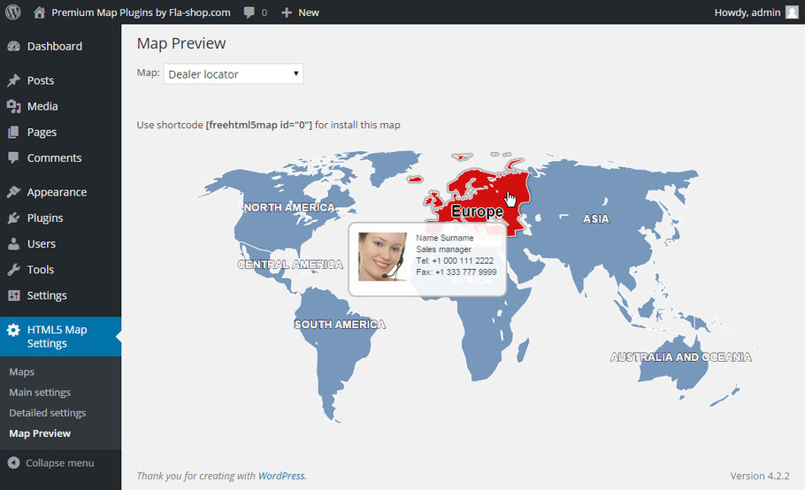Open Main settings submenu
This screenshot has height=490, width=805.
click(40, 392)
